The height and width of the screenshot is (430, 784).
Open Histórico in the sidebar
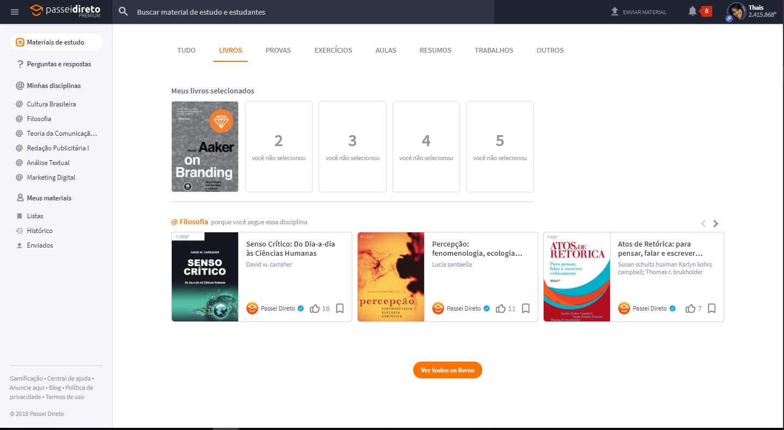40,231
